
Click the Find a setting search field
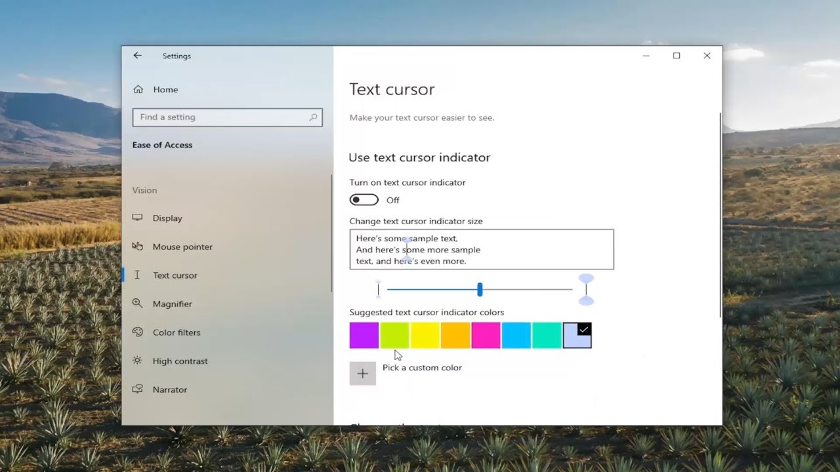coord(227,117)
